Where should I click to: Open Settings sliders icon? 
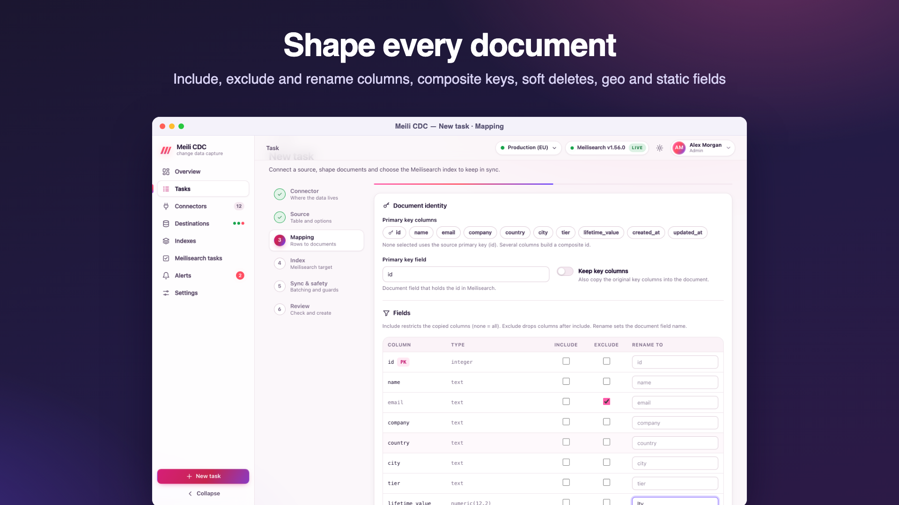pyautogui.click(x=166, y=293)
